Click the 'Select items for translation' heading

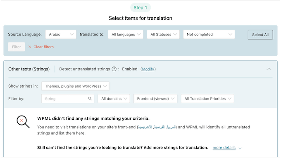point(140,18)
